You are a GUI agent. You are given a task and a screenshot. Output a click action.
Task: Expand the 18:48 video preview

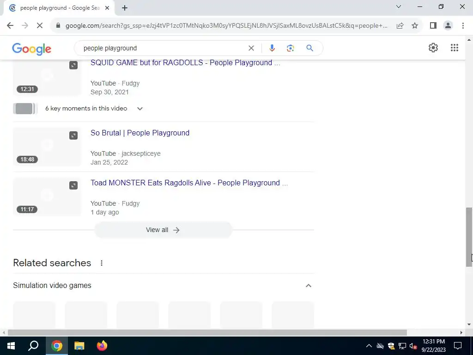[73, 135]
